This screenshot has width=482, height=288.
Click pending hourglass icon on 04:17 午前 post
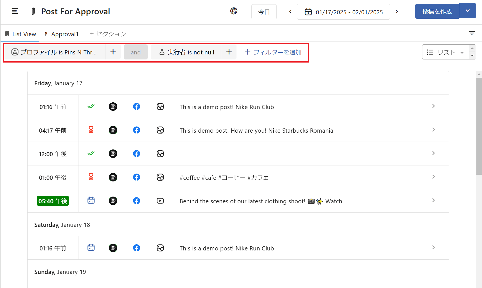91,130
